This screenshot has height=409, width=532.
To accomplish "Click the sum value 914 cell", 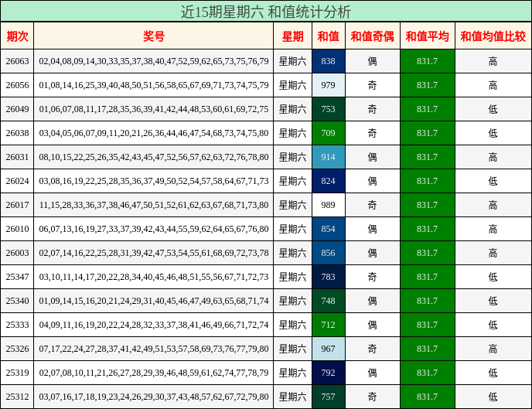I will 329,157.
